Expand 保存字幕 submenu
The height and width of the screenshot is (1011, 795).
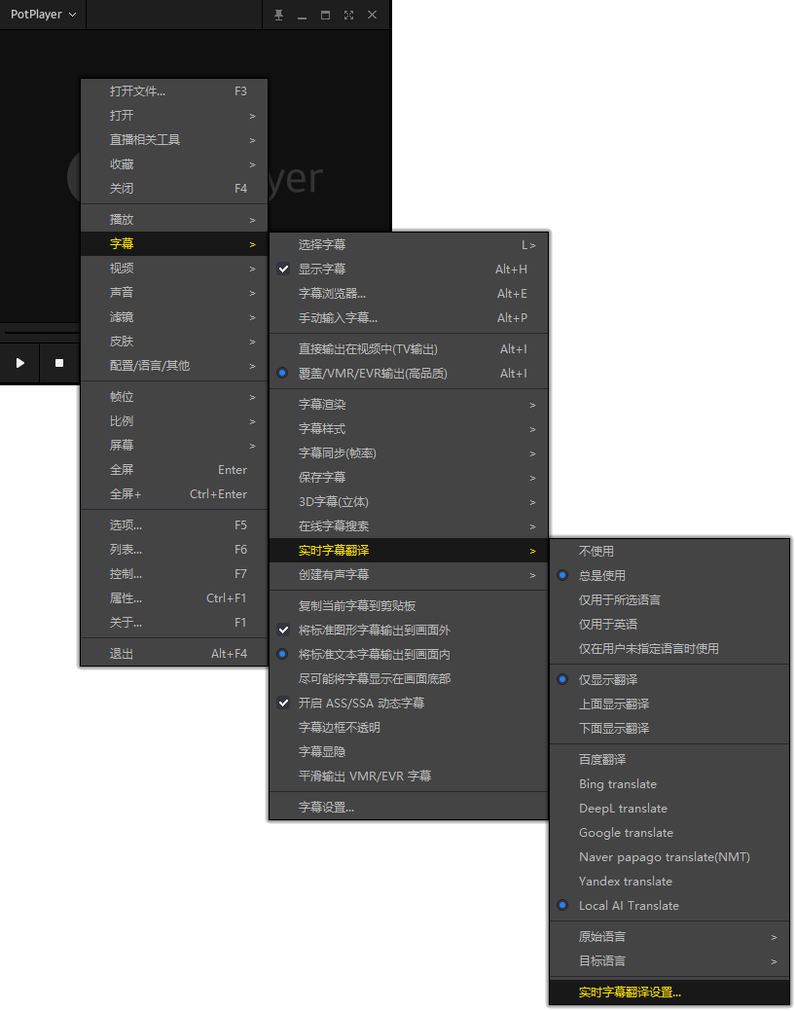[x=409, y=477]
